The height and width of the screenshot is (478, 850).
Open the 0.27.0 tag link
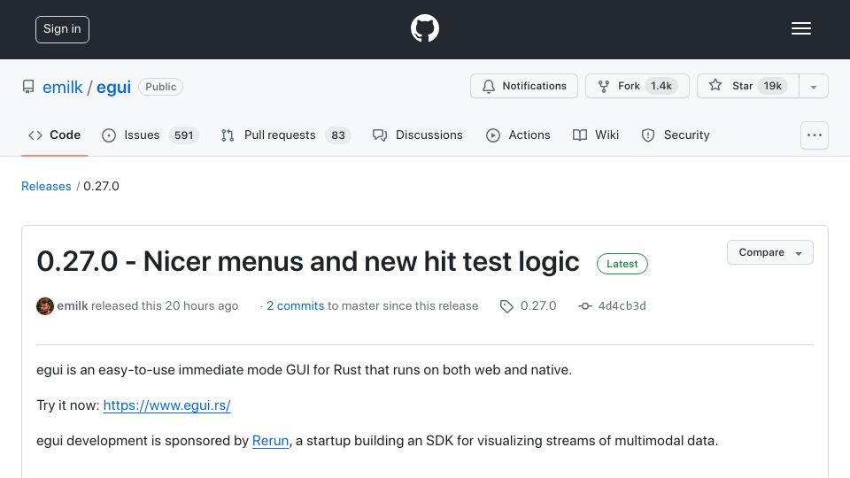[x=538, y=305]
